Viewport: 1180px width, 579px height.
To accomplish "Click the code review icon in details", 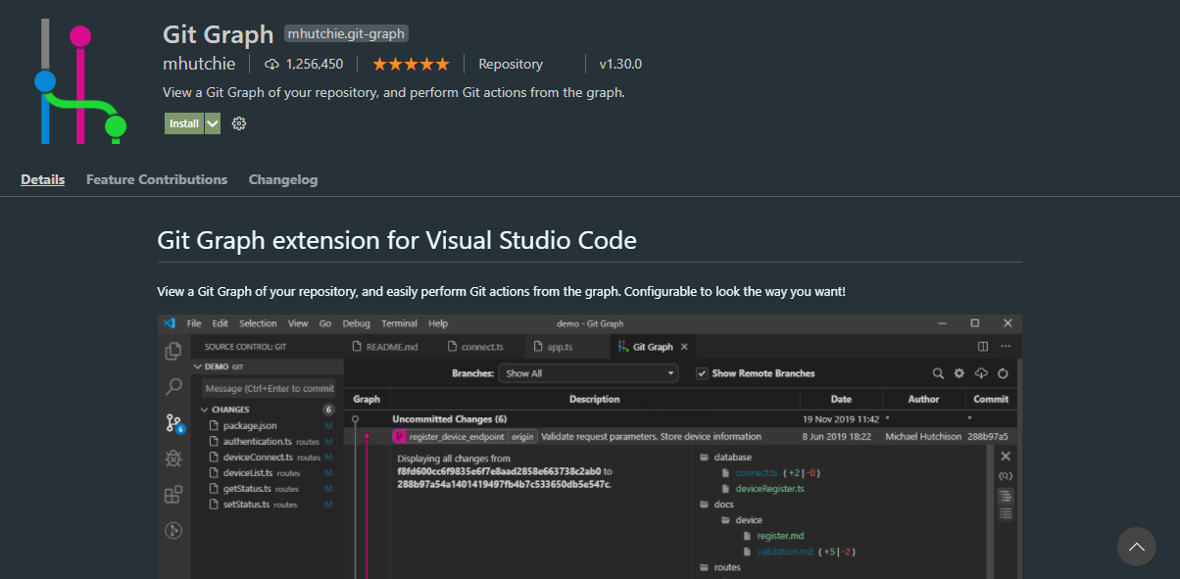I will pos(1006,476).
